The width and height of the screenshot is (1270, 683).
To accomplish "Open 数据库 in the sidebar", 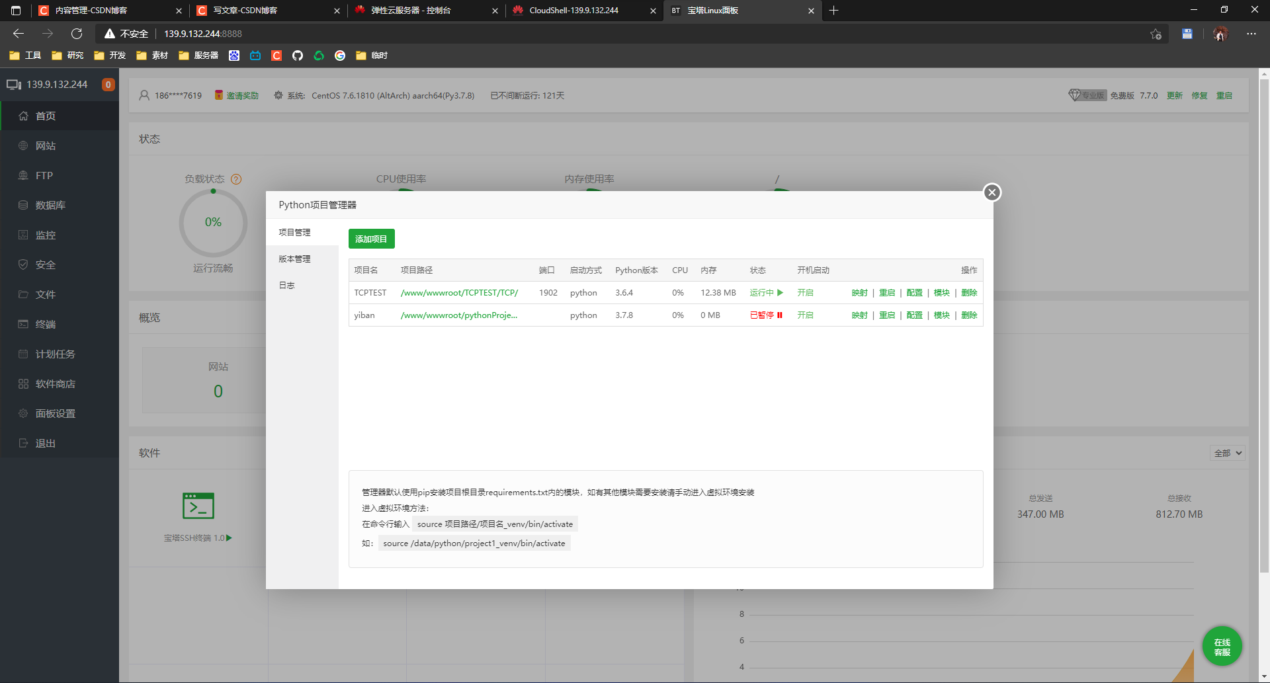I will [x=60, y=205].
